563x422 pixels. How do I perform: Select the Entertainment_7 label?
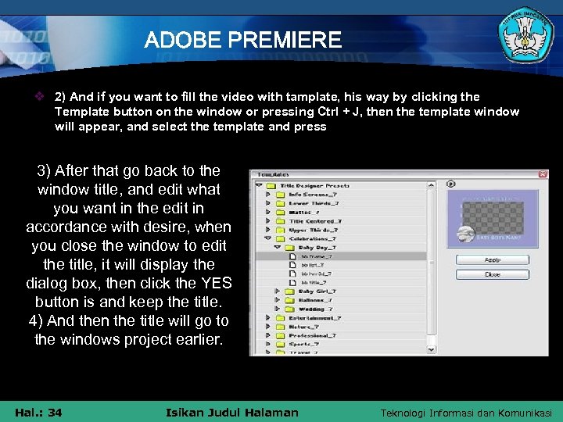click(x=315, y=318)
